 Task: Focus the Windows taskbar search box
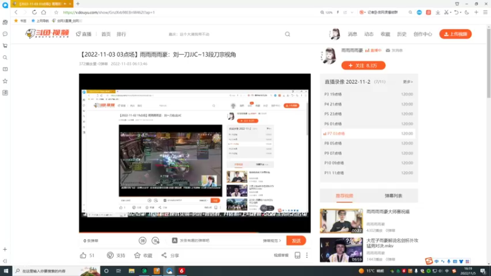pos(57,271)
